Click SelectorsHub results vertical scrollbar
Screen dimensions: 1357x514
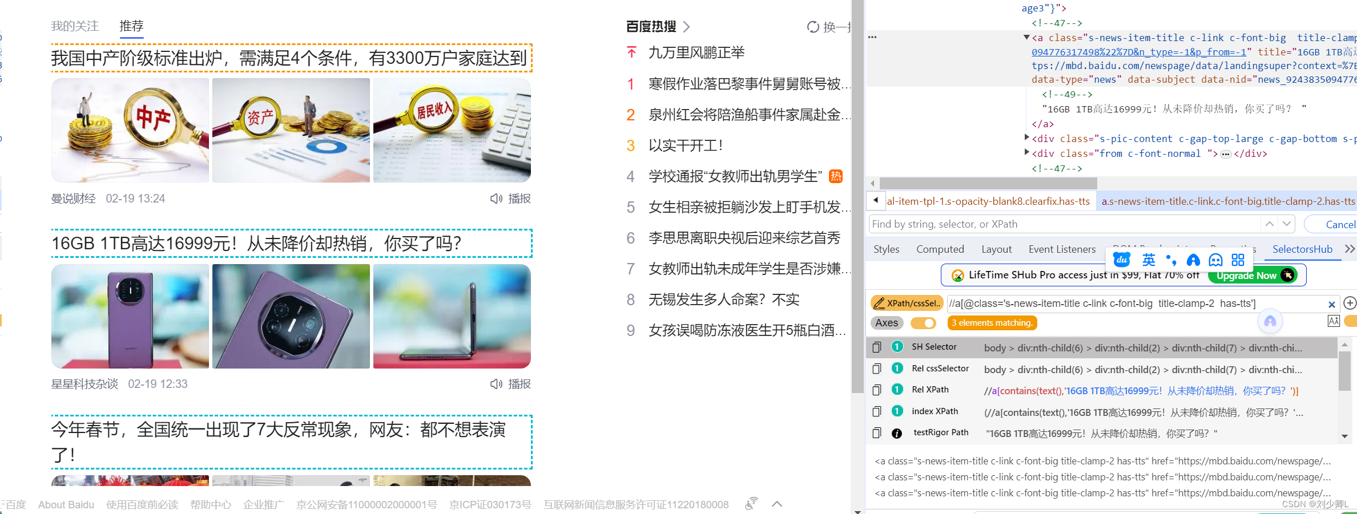(1345, 370)
